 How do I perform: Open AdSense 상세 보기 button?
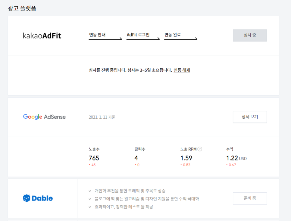pyautogui.click(x=250, y=117)
